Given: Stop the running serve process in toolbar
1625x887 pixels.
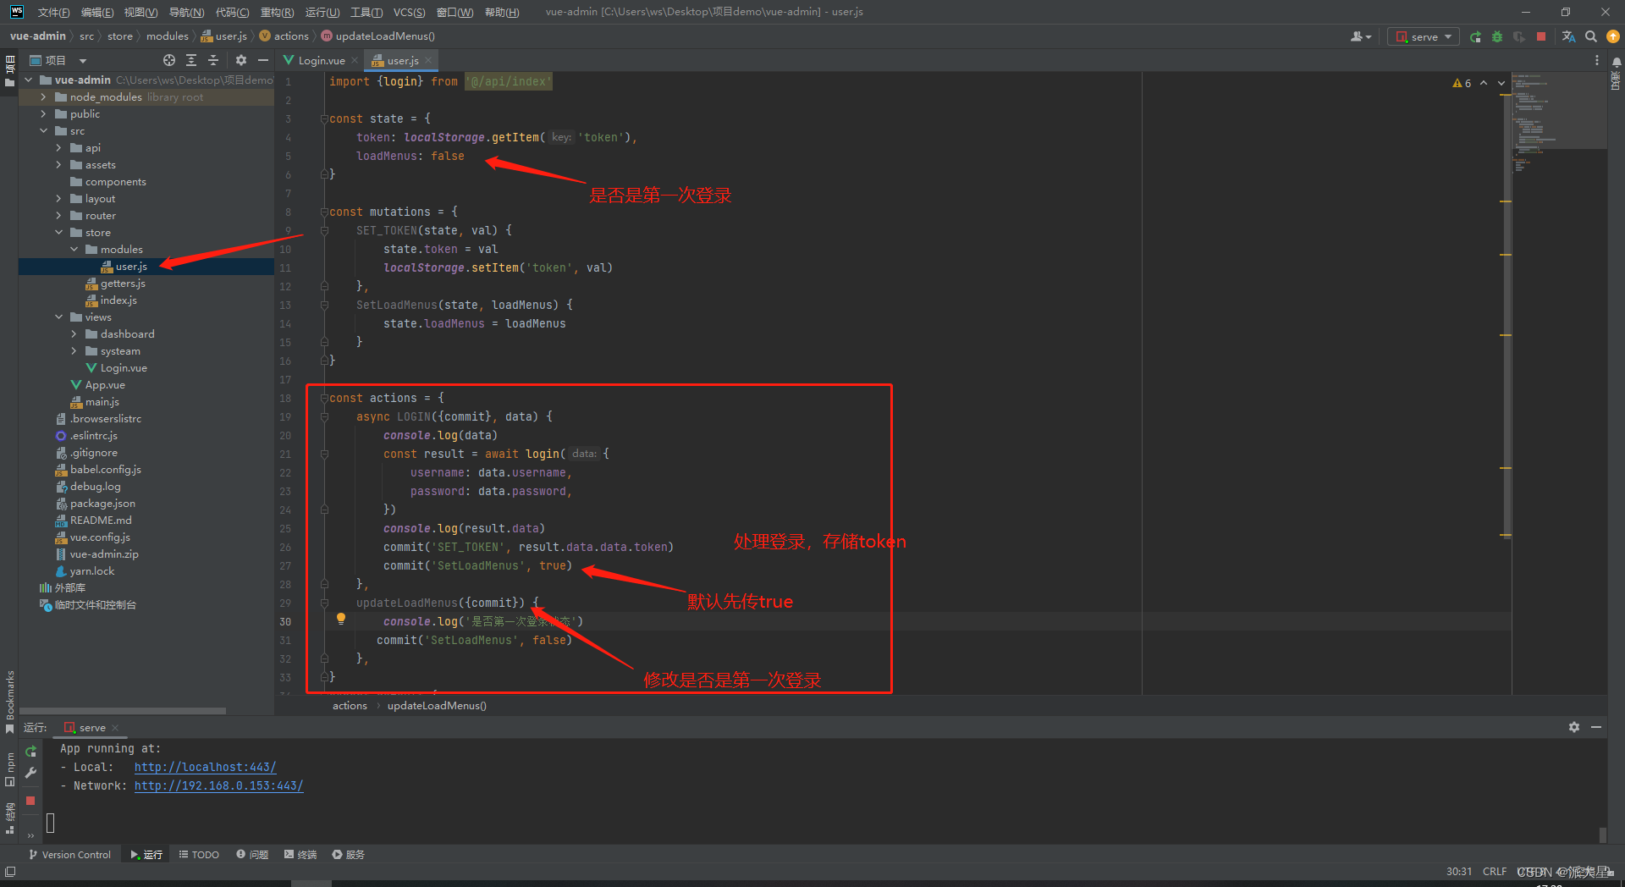Looking at the screenshot, I should (1541, 36).
